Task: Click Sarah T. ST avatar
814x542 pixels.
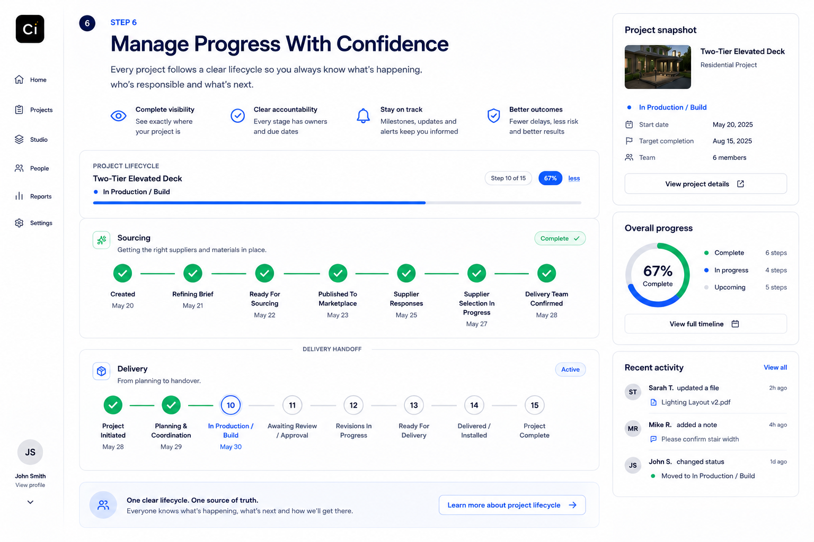Action: [633, 392]
